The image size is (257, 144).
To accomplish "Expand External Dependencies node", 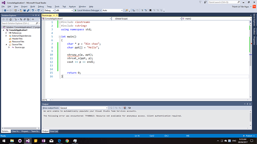I will coord(6,36).
